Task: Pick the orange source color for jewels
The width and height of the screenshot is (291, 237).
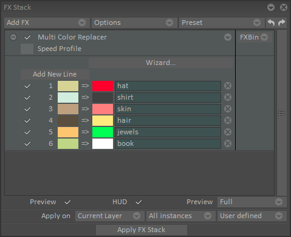Action: click(68, 132)
